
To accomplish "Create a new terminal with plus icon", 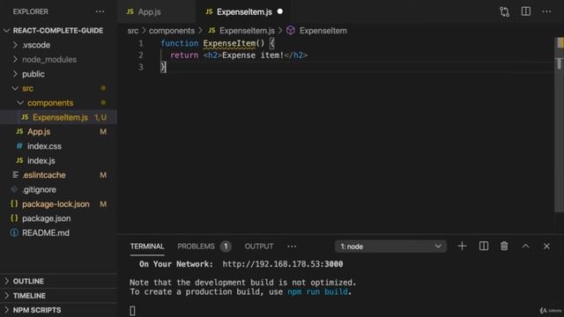I will 462,247.
